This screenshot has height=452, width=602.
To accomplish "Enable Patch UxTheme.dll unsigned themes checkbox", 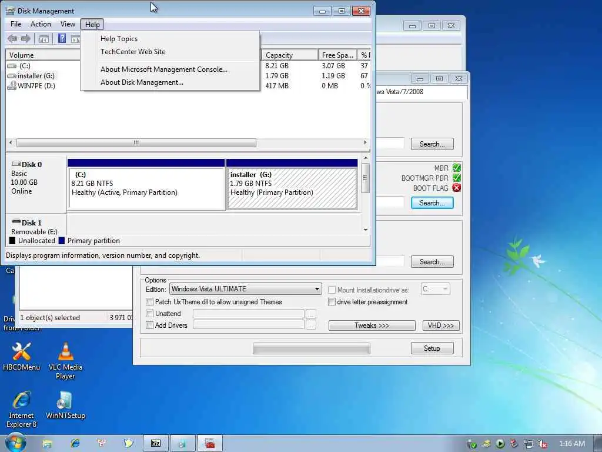I will coord(150,302).
